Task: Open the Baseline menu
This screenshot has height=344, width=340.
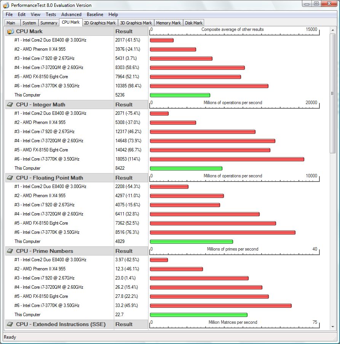Action: (x=95, y=14)
